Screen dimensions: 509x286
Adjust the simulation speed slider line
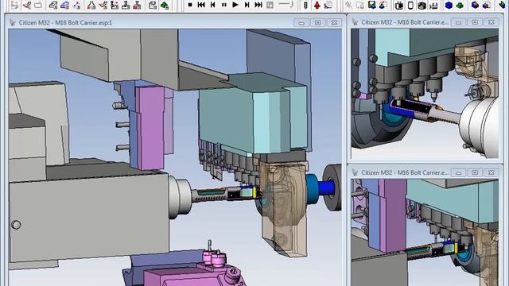(x=286, y=5)
